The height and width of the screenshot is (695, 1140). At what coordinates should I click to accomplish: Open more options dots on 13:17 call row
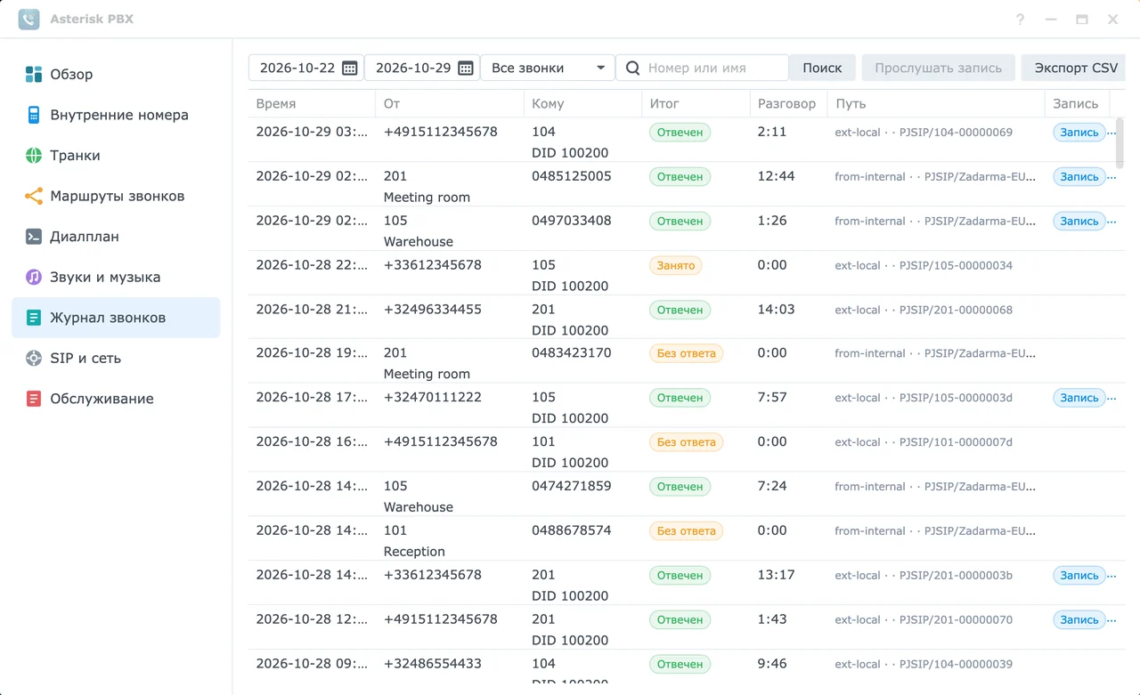click(x=1111, y=577)
